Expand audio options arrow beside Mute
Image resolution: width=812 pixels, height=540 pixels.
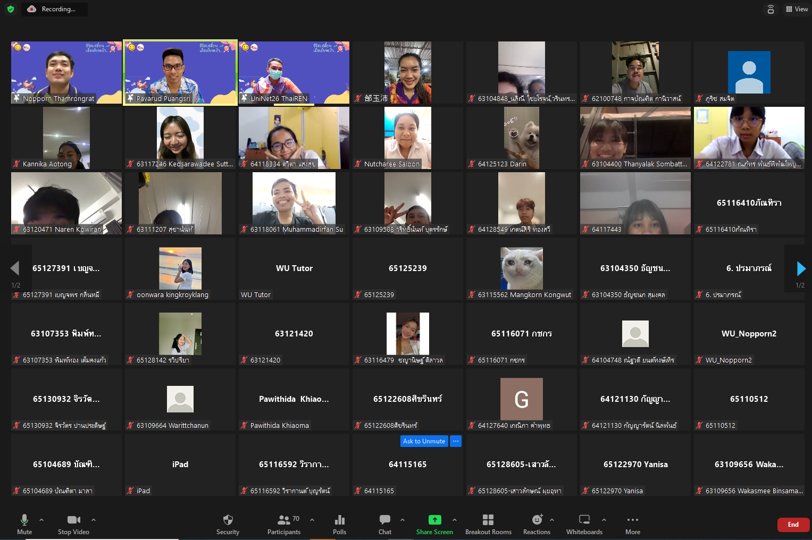coord(41,520)
